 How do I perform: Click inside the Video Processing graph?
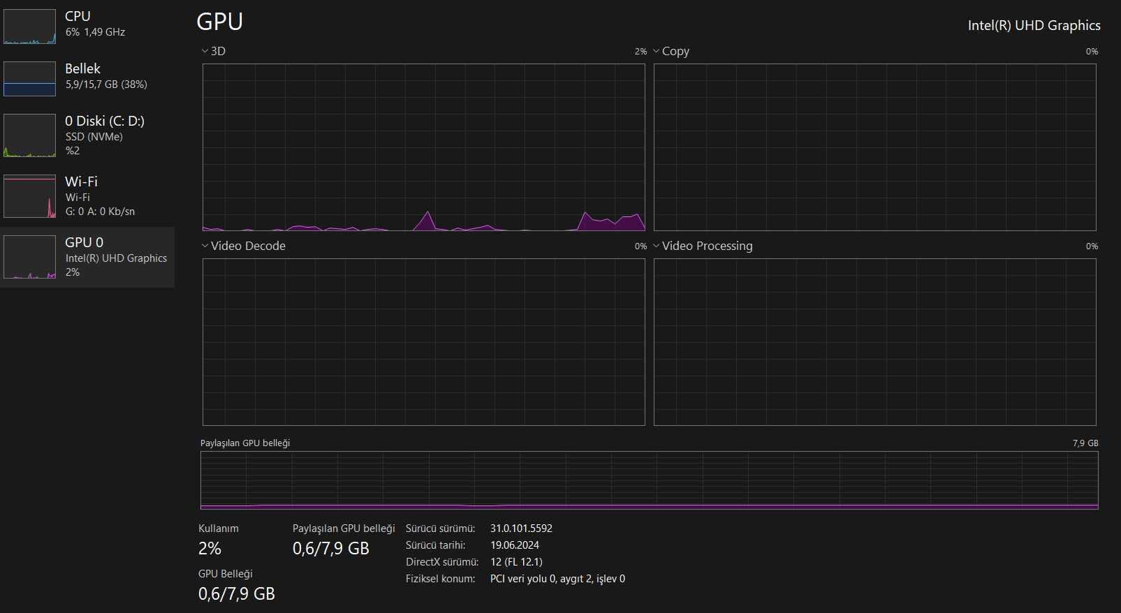(874, 342)
